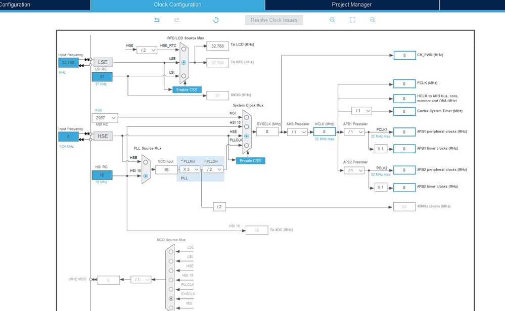
Task: Select LSE in RTC/LCD Source Mux
Action: 183,63
